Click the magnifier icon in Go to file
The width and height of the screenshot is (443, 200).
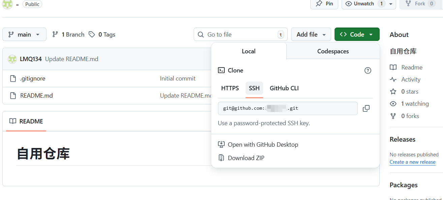(201, 35)
